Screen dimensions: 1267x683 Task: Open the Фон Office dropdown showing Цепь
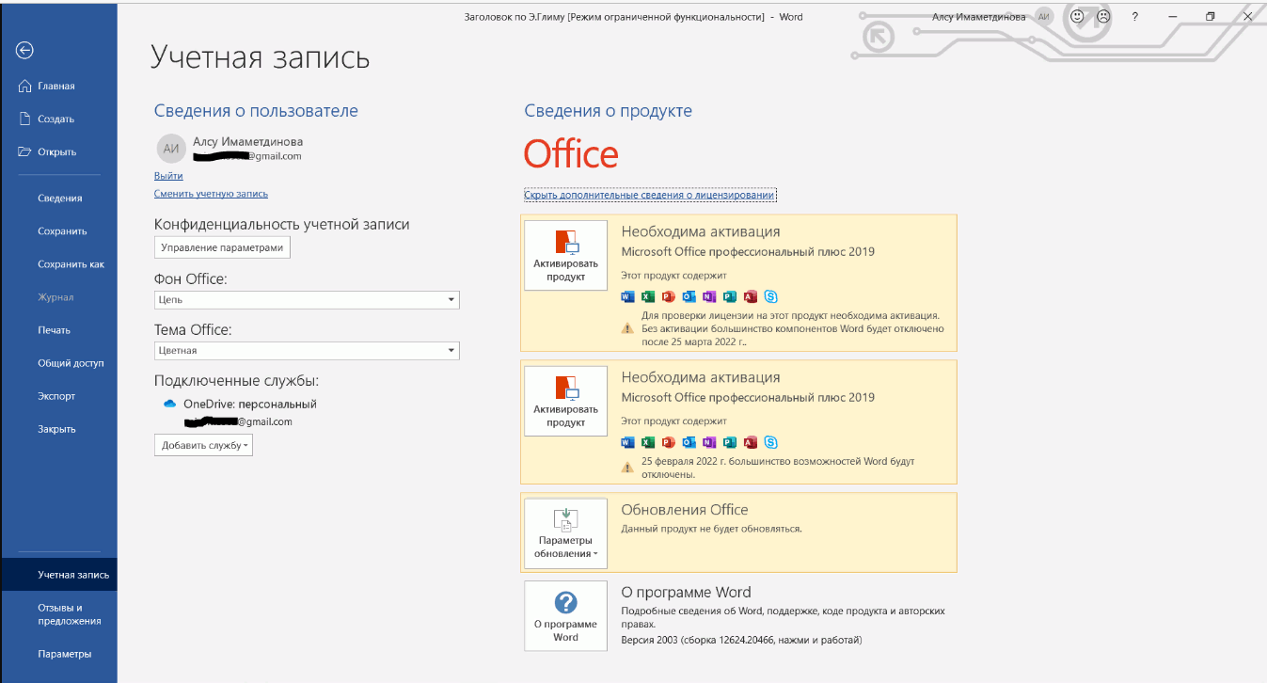[x=307, y=299]
